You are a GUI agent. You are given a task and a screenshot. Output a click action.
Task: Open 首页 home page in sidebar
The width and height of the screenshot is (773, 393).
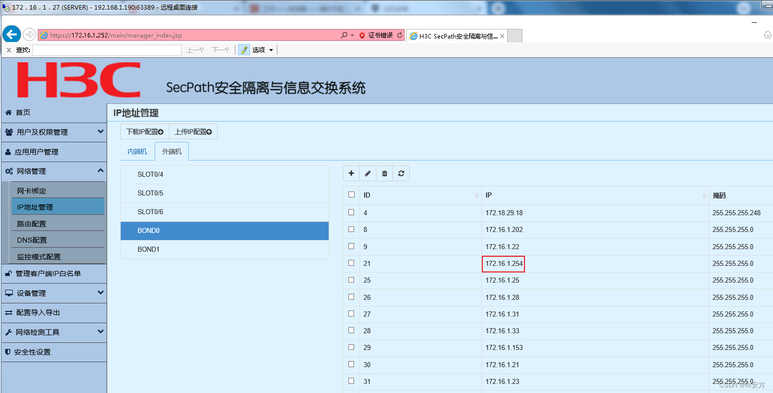[x=54, y=112]
